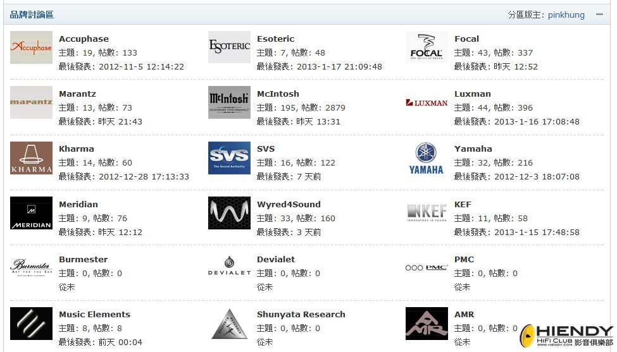Open the Esoteric forum title link
This screenshot has height=352, width=617.
(275, 39)
